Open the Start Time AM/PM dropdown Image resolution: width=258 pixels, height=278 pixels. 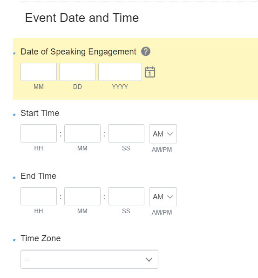[x=163, y=134]
